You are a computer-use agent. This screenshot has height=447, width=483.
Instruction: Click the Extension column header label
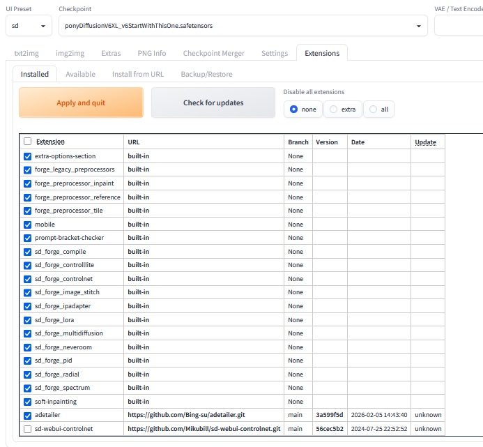[50, 142]
